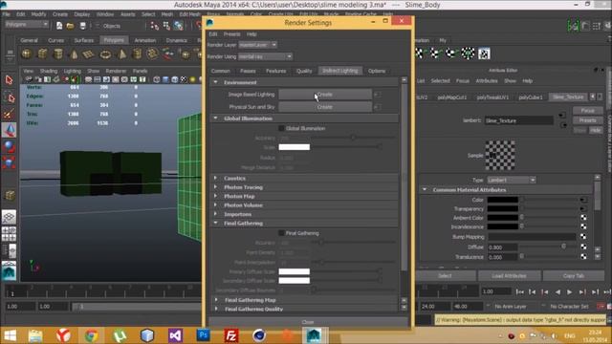Click the Open scene folder icon

pyautogui.click(x=70, y=26)
